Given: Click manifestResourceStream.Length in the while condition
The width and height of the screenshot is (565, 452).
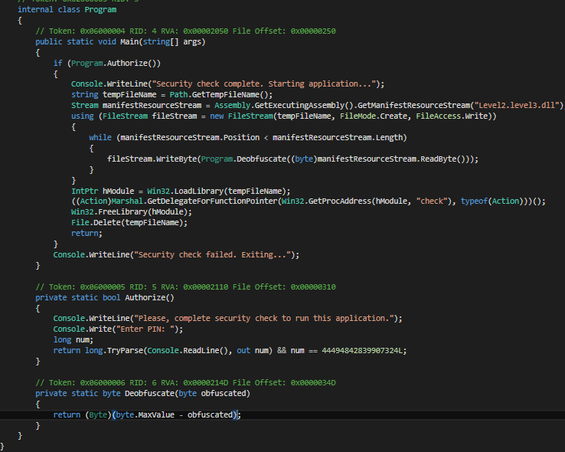Looking at the screenshot, I should point(338,138).
